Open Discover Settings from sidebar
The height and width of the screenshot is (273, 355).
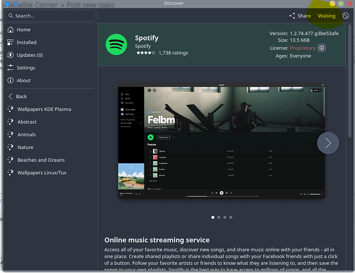pyautogui.click(x=26, y=68)
